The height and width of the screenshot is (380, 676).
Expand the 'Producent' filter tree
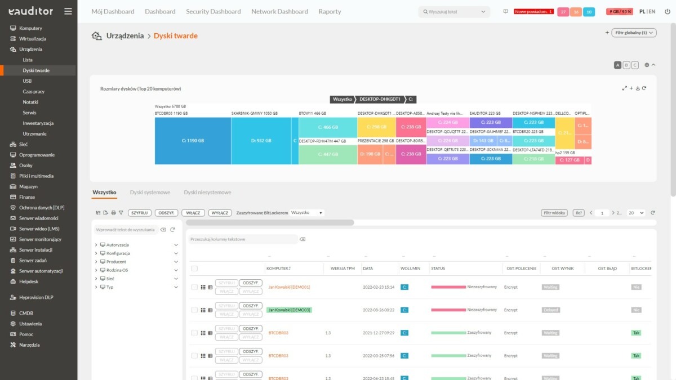(x=96, y=261)
